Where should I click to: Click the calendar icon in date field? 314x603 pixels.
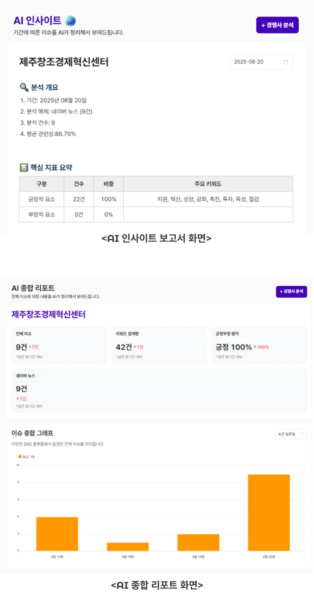[x=286, y=62]
